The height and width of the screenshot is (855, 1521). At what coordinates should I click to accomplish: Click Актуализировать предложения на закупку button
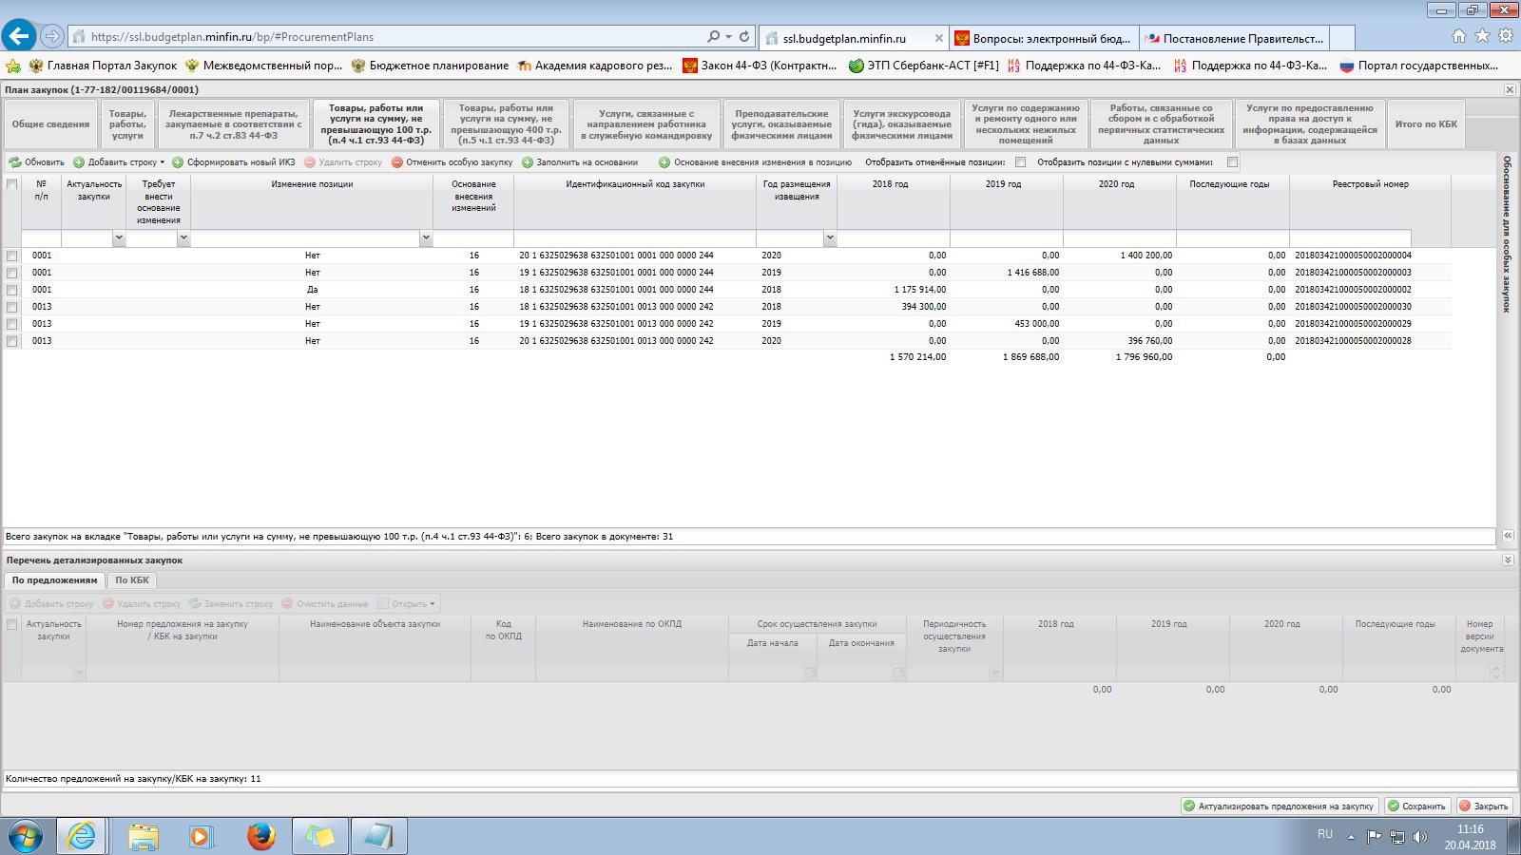1279,806
